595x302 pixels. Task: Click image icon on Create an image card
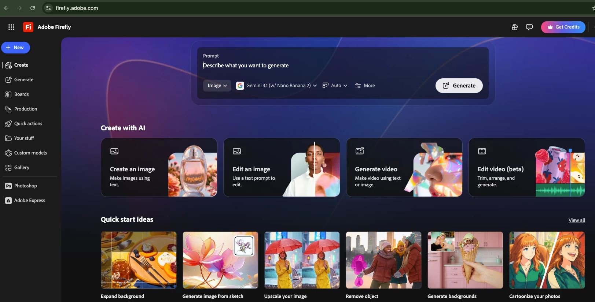[114, 151]
